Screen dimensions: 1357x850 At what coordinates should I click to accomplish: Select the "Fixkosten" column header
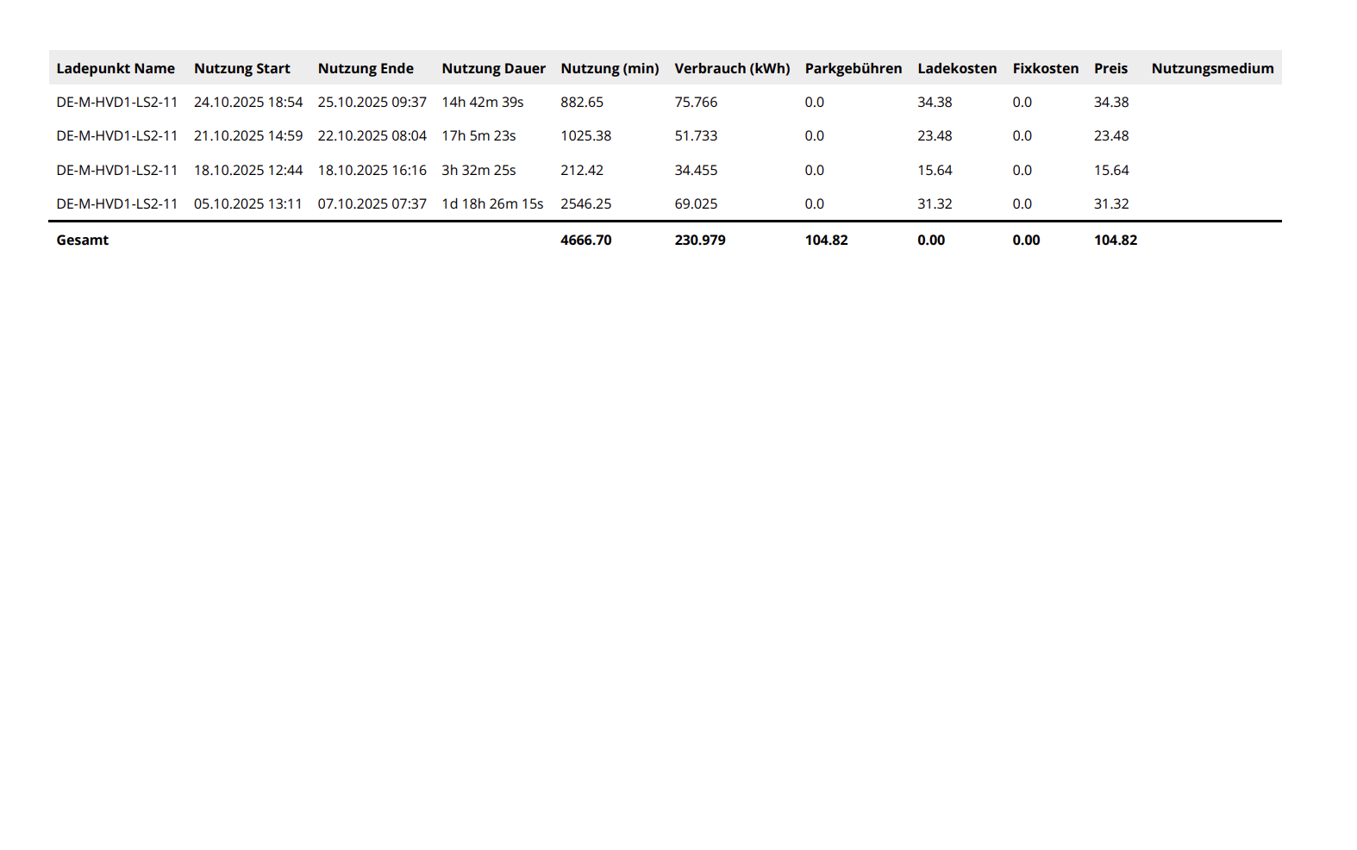tap(1046, 68)
